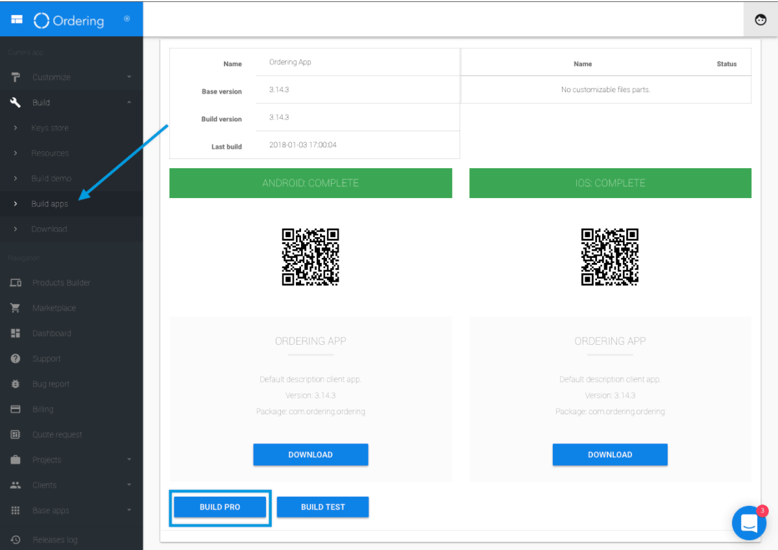Expand the Base apps dropdown arrow
This screenshot has height=550, width=778.
click(129, 510)
